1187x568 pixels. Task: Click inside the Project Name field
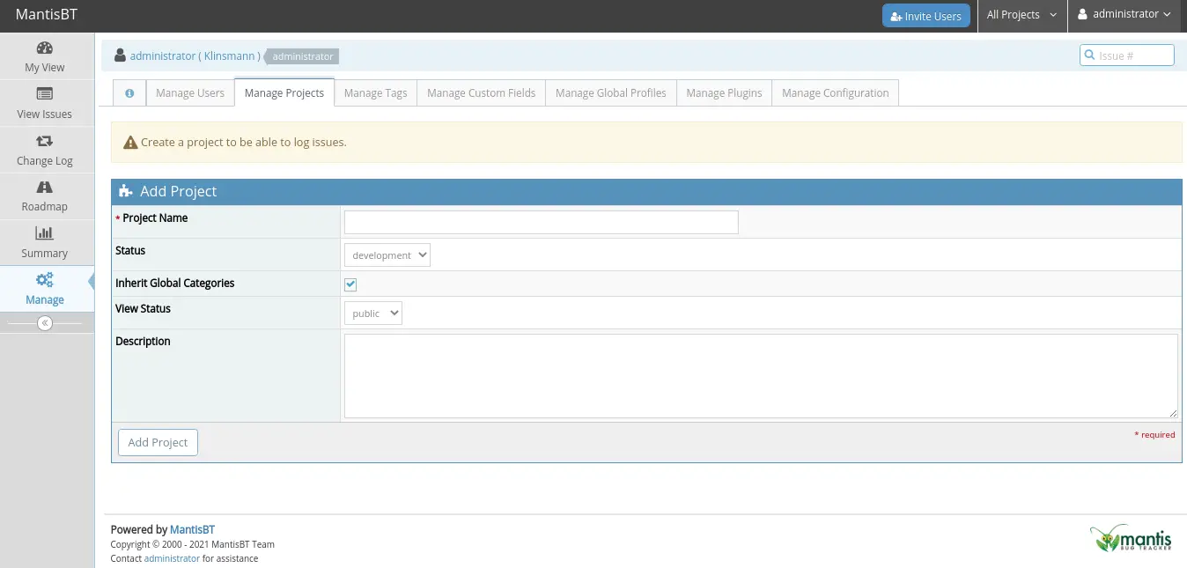[540, 222]
